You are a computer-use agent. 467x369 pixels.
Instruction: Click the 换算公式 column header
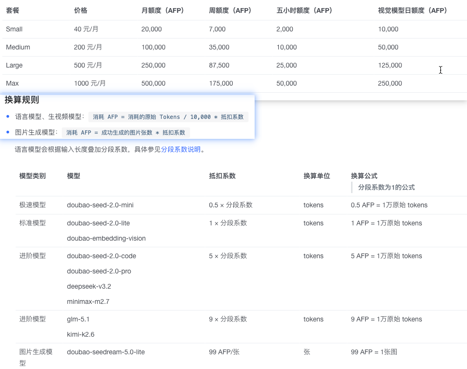[x=364, y=176]
